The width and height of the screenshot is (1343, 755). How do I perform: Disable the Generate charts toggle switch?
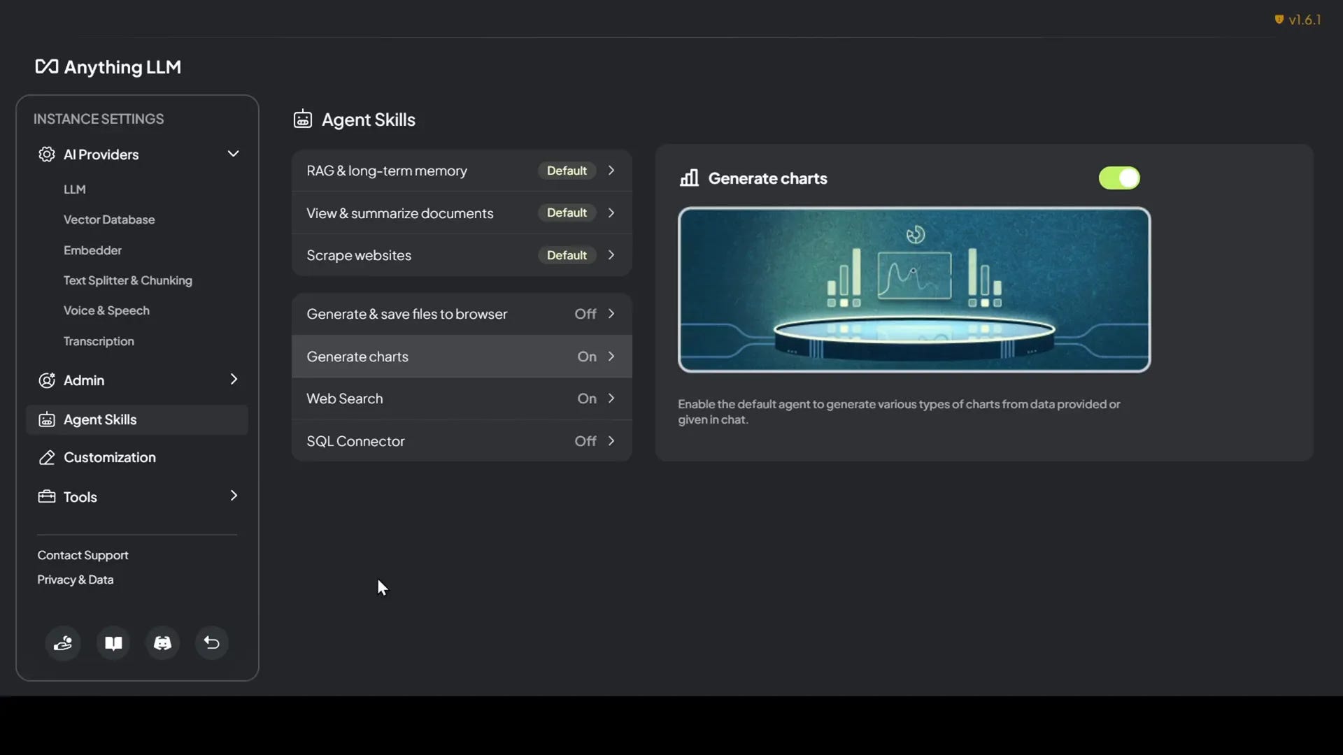(x=1119, y=178)
